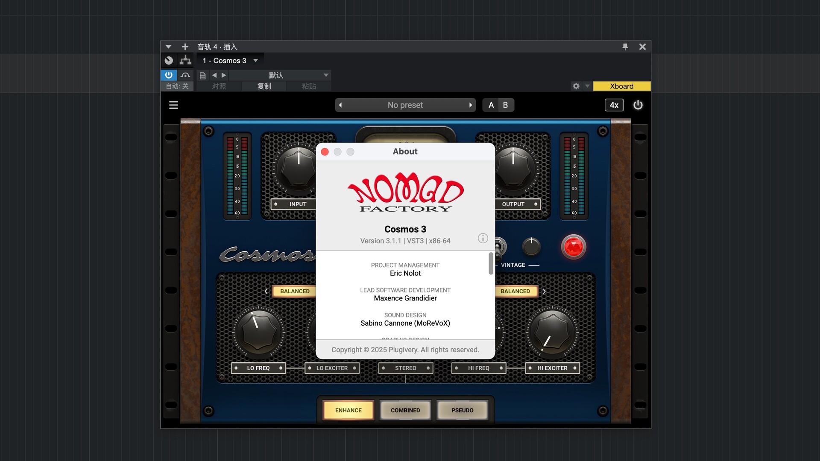Expand the window menu triangle at top-left
The height and width of the screenshot is (461, 820).
(168, 47)
